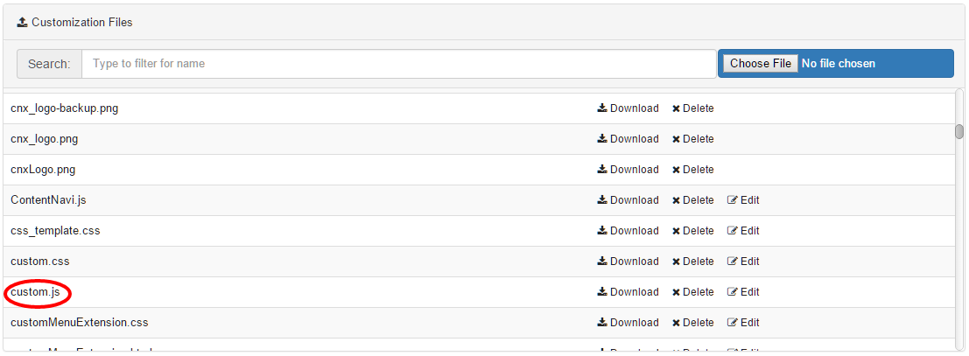Viewport: 969px width, 356px height.
Task: Click the ContentNavi.js file name
Action: (x=48, y=200)
